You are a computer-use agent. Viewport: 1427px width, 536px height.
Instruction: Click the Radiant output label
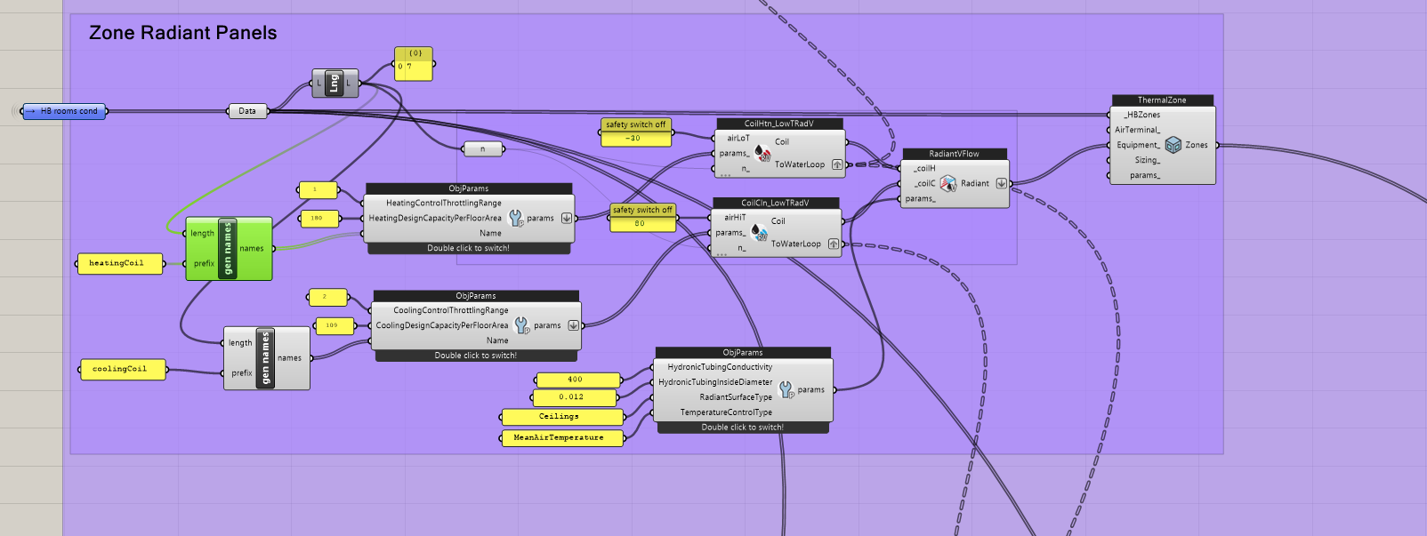tap(975, 183)
